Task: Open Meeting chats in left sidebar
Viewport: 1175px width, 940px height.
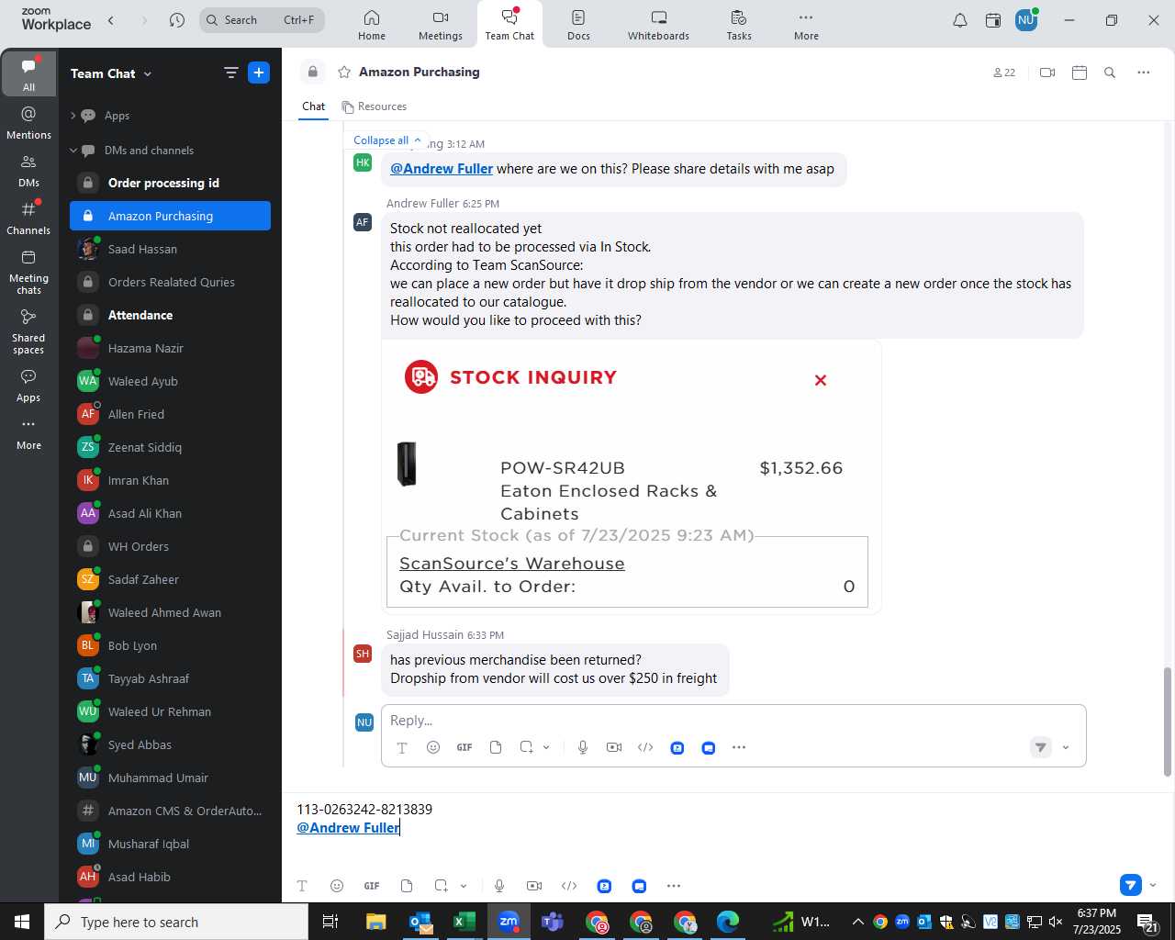Action: coord(28,272)
